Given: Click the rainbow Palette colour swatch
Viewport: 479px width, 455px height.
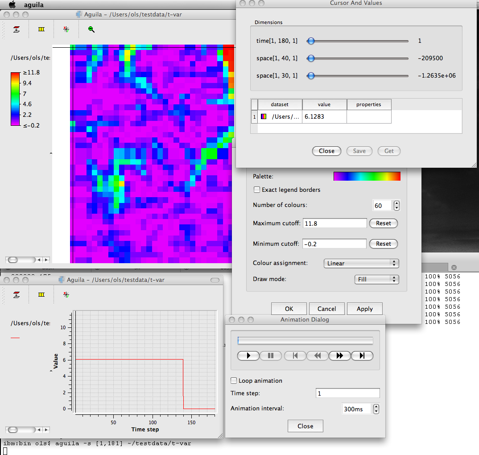Looking at the screenshot, I should coord(367,176).
